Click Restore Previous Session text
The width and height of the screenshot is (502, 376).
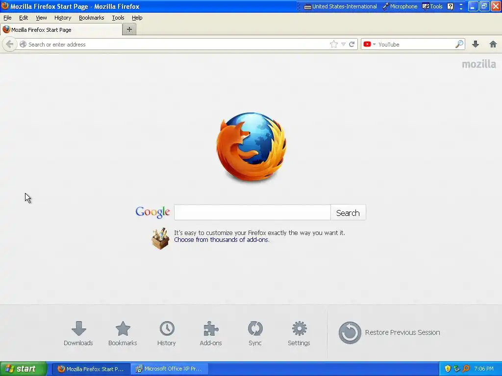(402, 332)
